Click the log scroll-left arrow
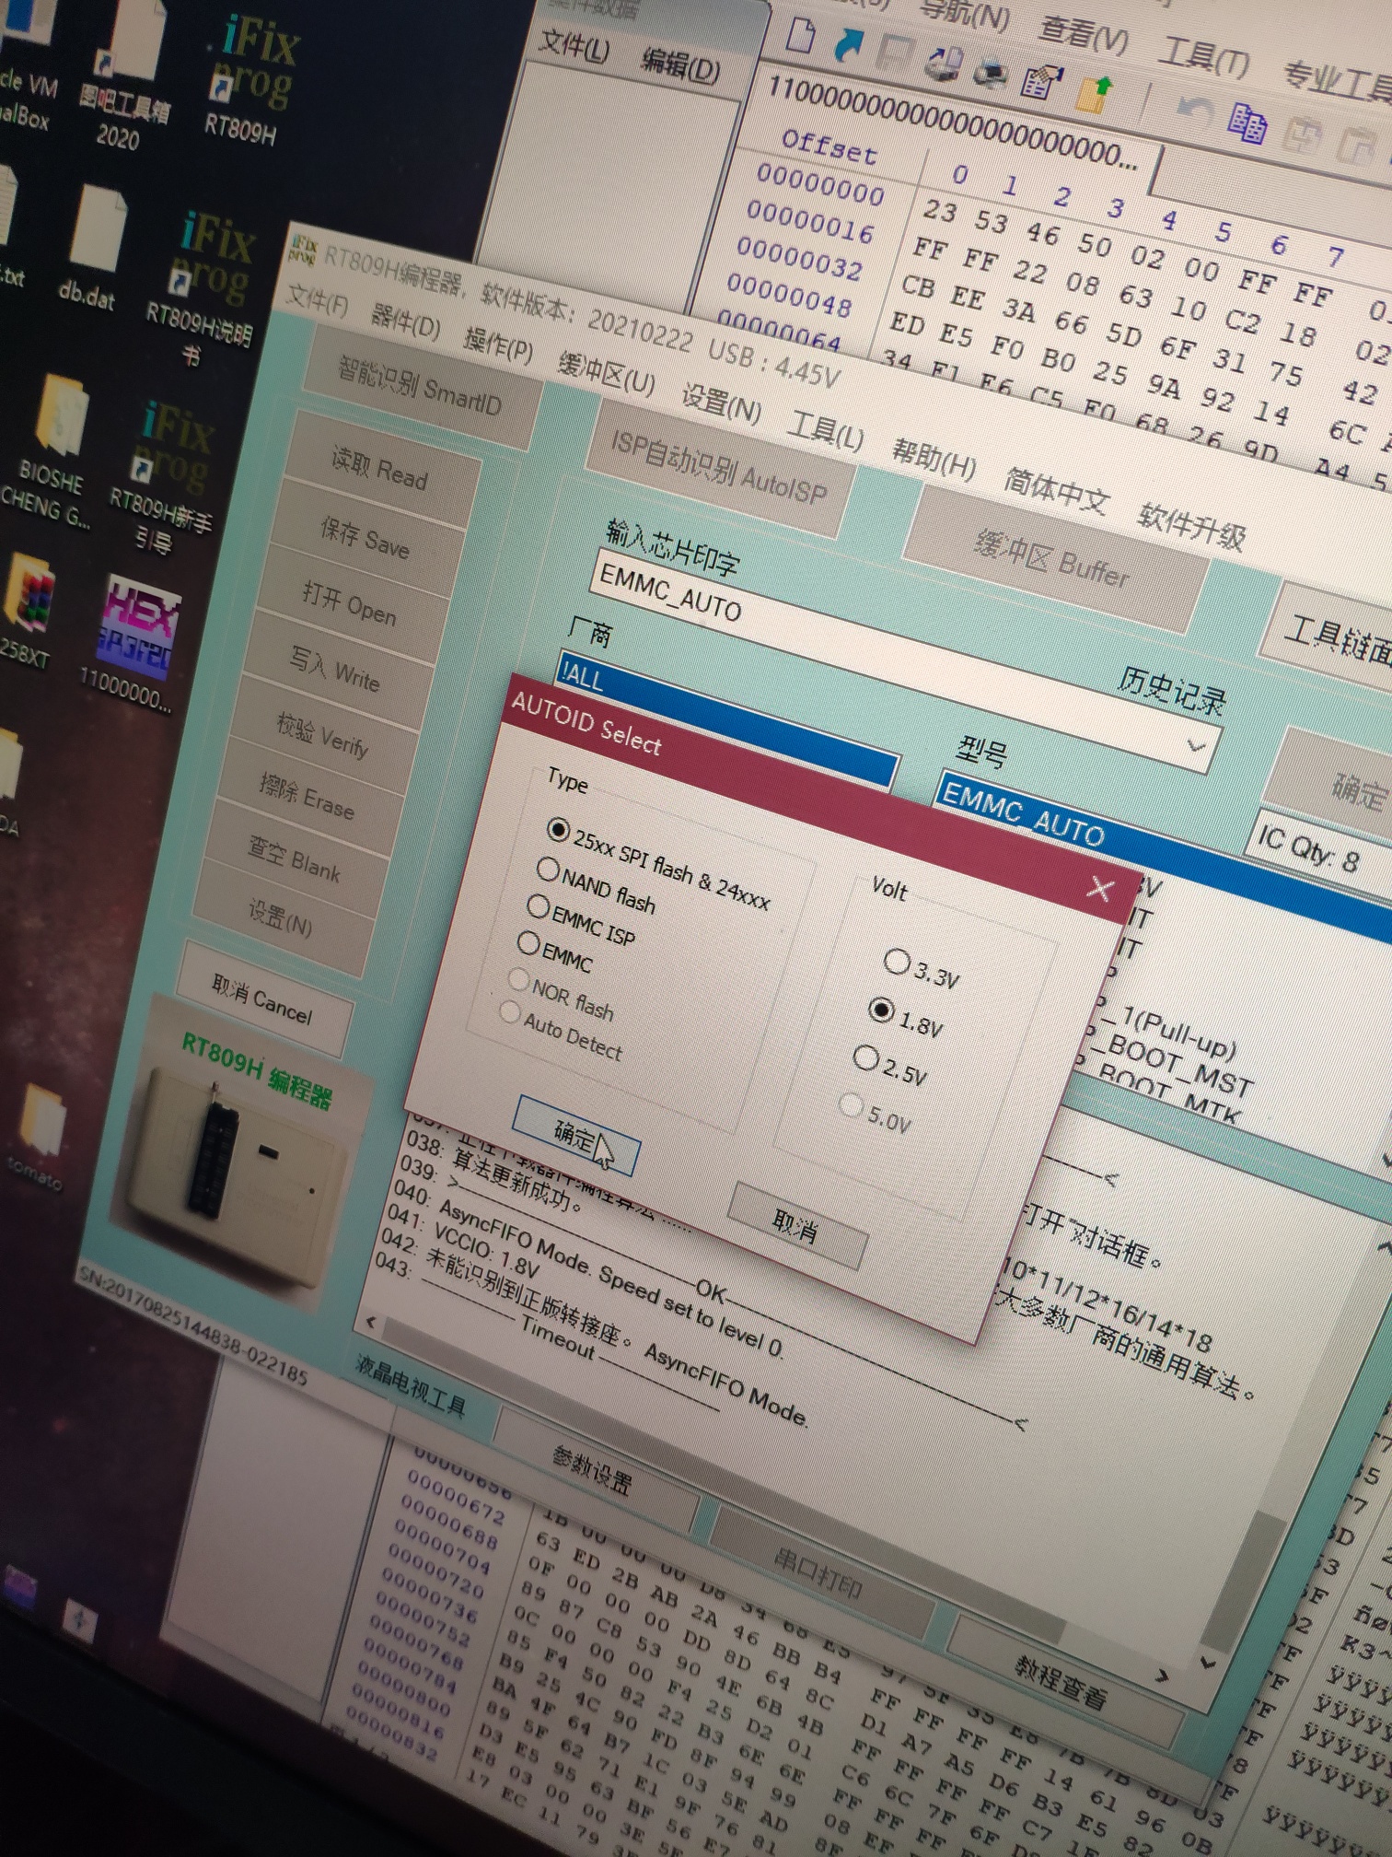1392x1857 pixels. point(370,1322)
